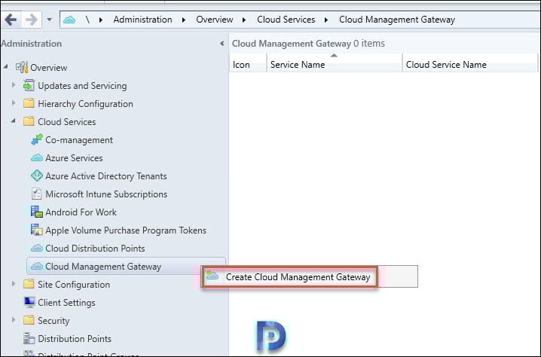The height and width of the screenshot is (357, 541).
Task: Expand the Security node
Action: coord(14,320)
